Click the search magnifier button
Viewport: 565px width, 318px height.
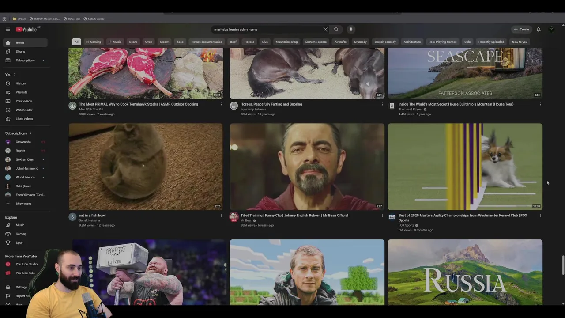[x=336, y=30]
